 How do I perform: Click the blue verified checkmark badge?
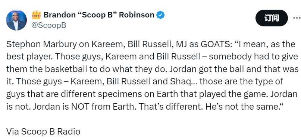[x=160, y=15]
